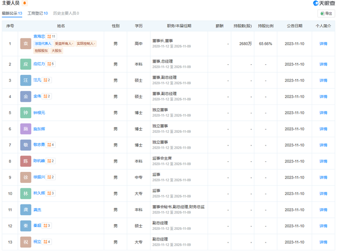Click the 法定代表人 tag under 袁海忠
Image resolution: width=337 pixels, height=252 pixels.
(43, 44)
